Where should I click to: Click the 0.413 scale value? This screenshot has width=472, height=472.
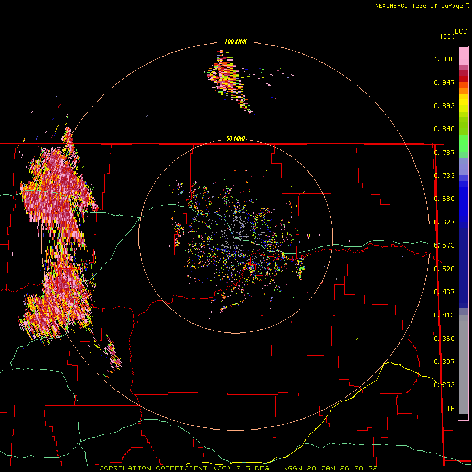pos(444,315)
